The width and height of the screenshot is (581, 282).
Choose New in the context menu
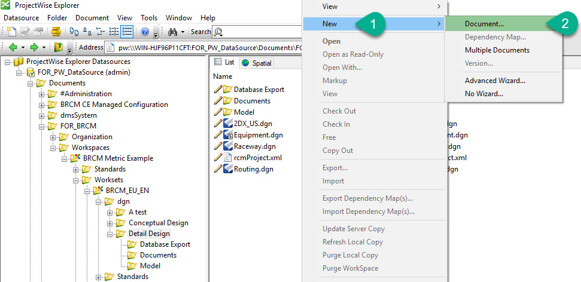pyautogui.click(x=373, y=24)
